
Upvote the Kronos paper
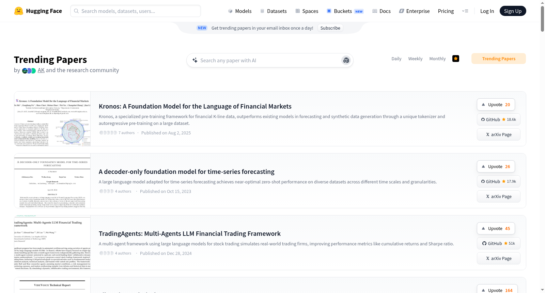(496, 104)
